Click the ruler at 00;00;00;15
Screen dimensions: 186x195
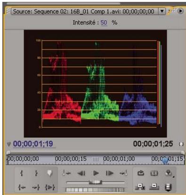(71, 159)
